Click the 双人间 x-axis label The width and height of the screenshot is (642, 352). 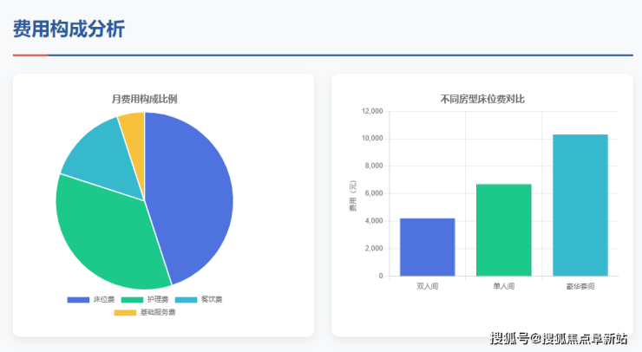coord(427,285)
